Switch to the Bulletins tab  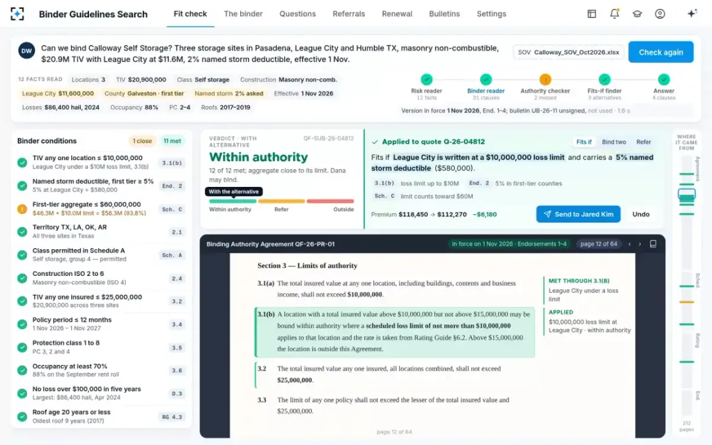click(444, 14)
